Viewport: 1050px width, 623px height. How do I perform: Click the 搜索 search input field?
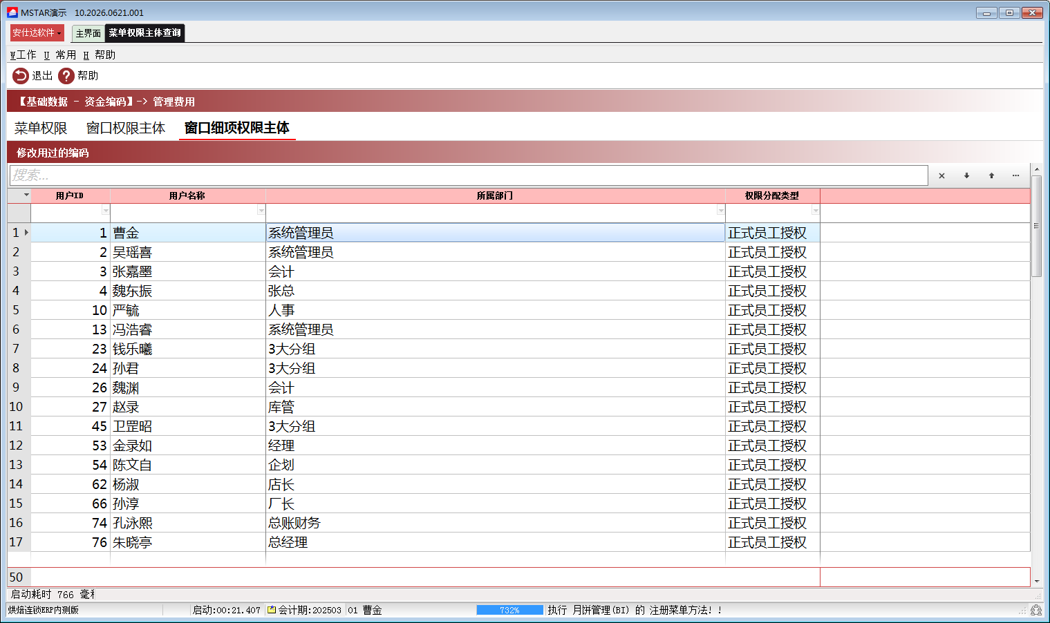(469, 175)
